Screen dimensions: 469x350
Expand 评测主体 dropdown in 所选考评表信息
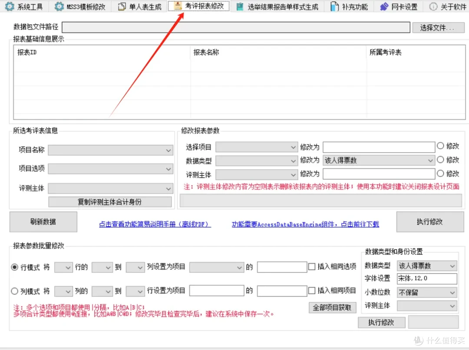click(x=110, y=188)
